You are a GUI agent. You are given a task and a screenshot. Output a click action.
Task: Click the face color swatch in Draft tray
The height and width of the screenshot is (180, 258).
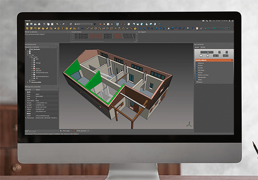coord(208,56)
